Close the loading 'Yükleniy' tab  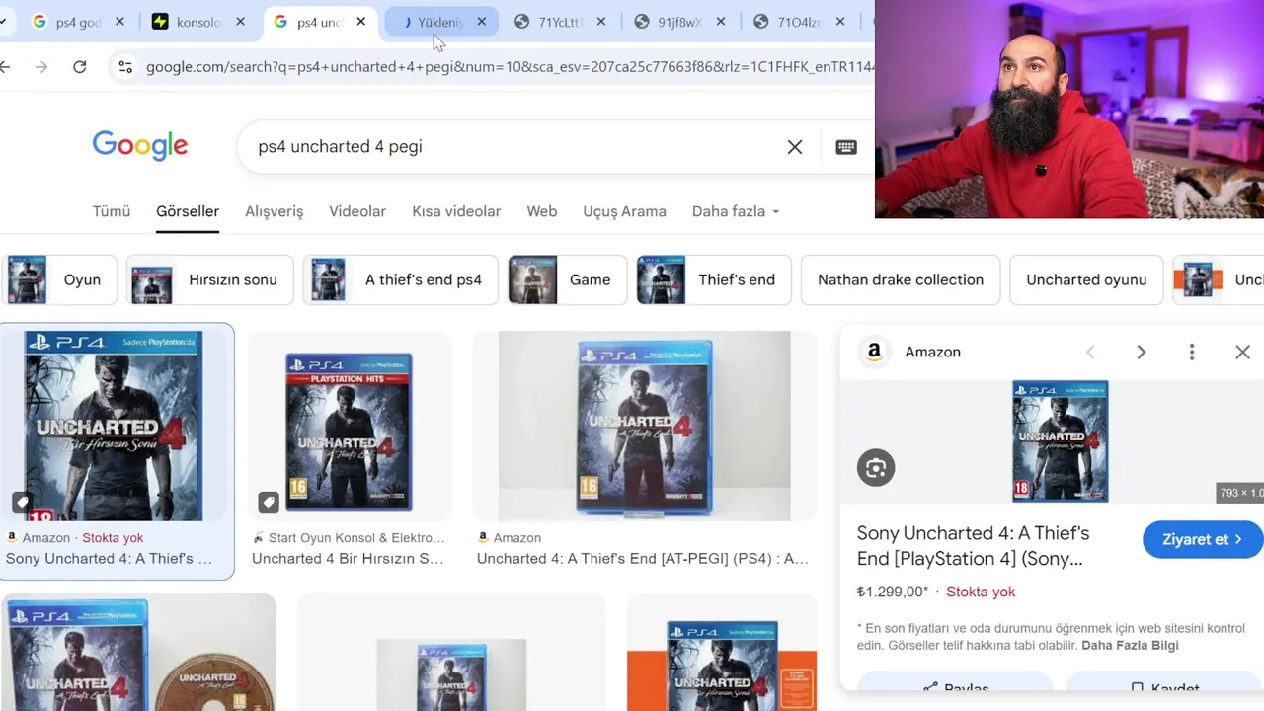481,22
